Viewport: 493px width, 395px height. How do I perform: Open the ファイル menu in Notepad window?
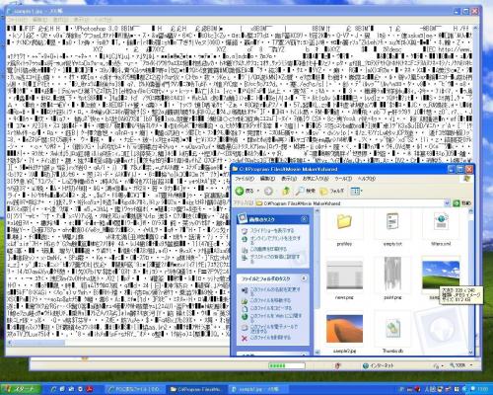pos(17,20)
